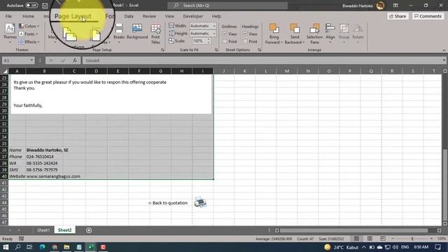Screen dimensions: 448x252
Task: Open the Help tab
Action: [x=216, y=16]
